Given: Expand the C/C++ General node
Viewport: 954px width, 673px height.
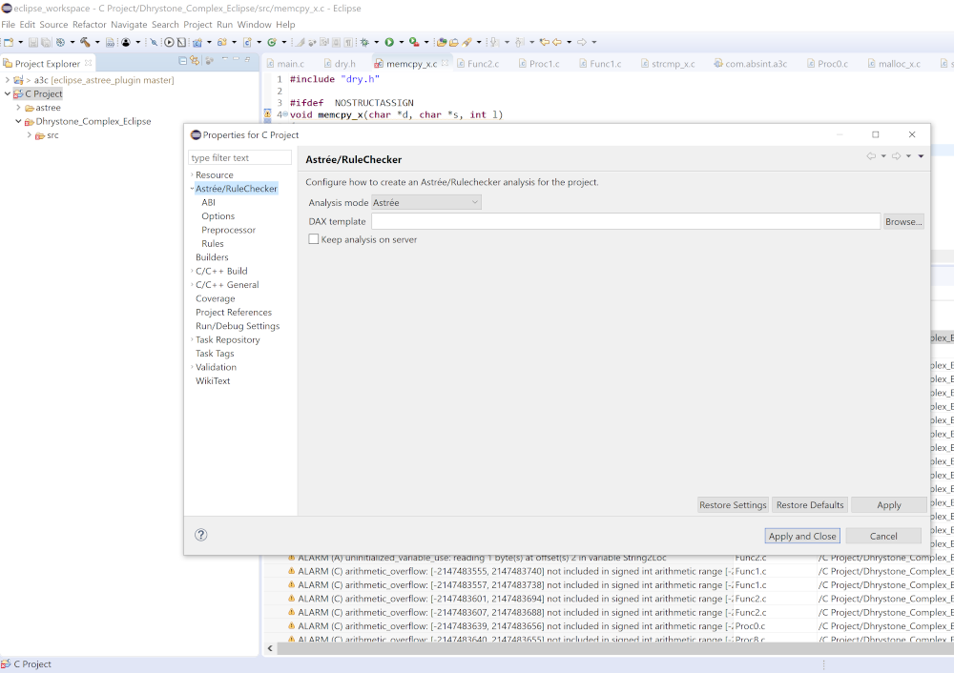Looking at the screenshot, I should [x=192, y=284].
